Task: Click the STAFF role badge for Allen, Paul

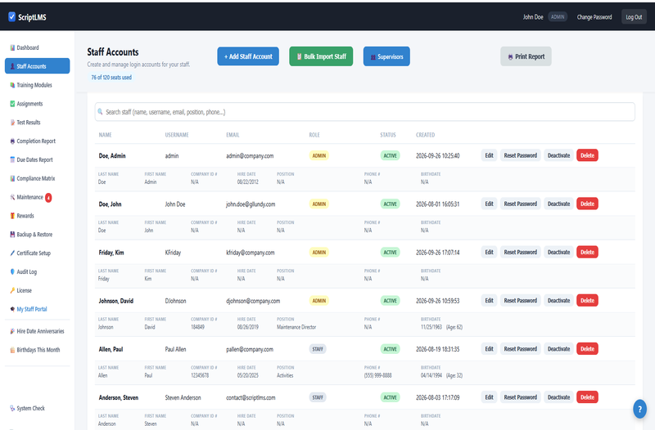Action: [x=318, y=349]
